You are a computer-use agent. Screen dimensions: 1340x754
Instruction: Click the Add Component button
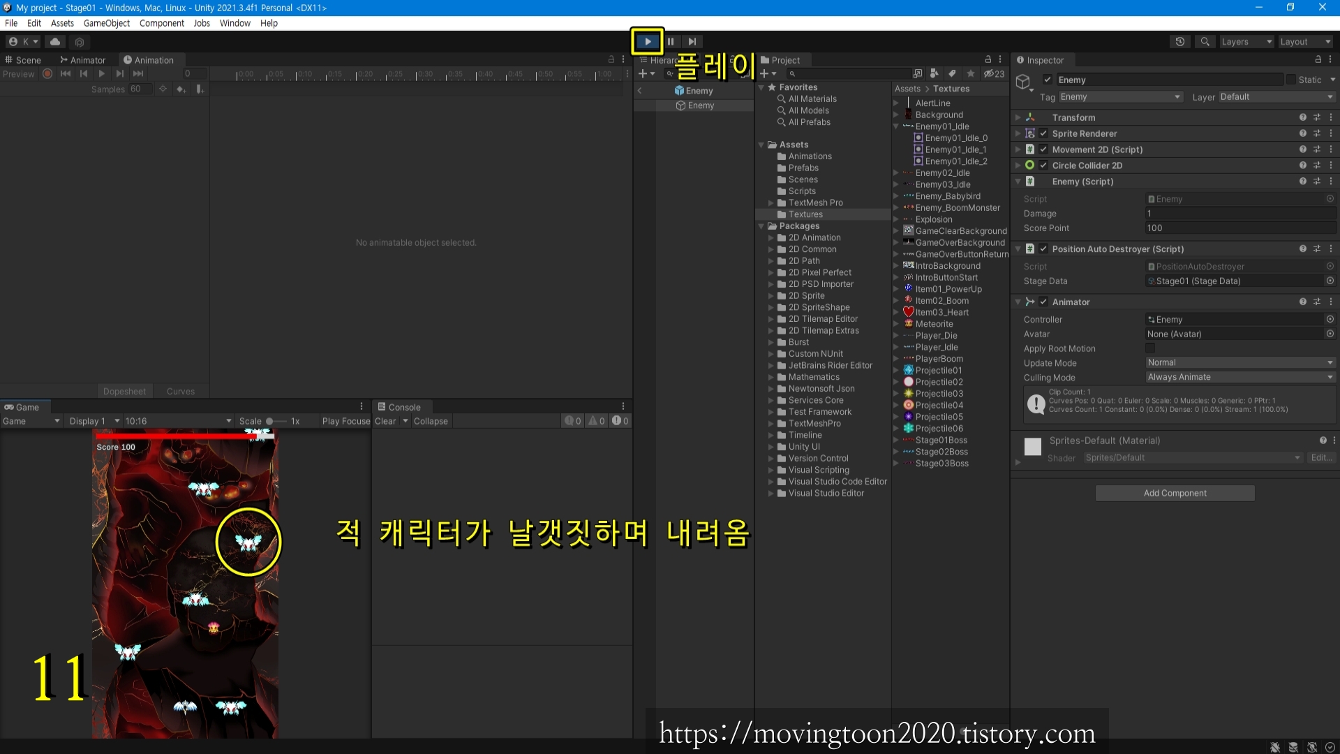pyautogui.click(x=1175, y=493)
